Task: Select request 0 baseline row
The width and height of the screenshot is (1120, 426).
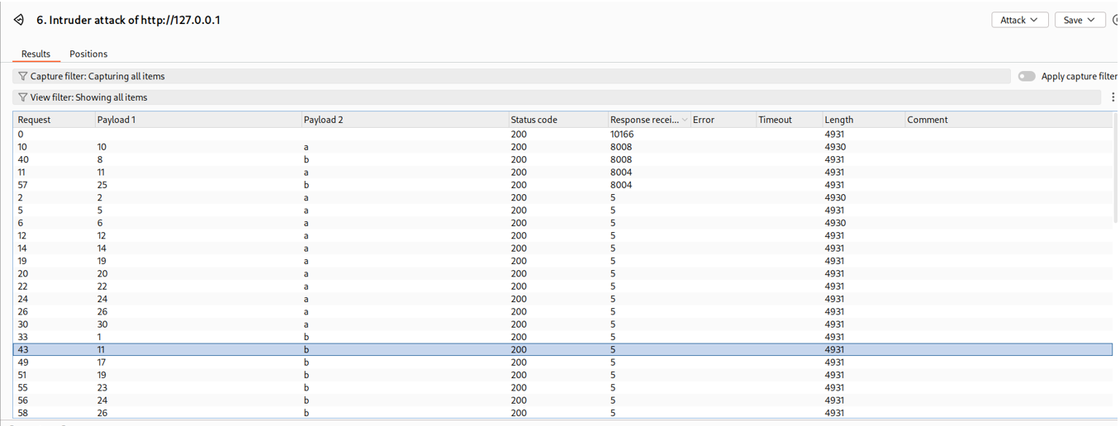Action: [248, 134]
